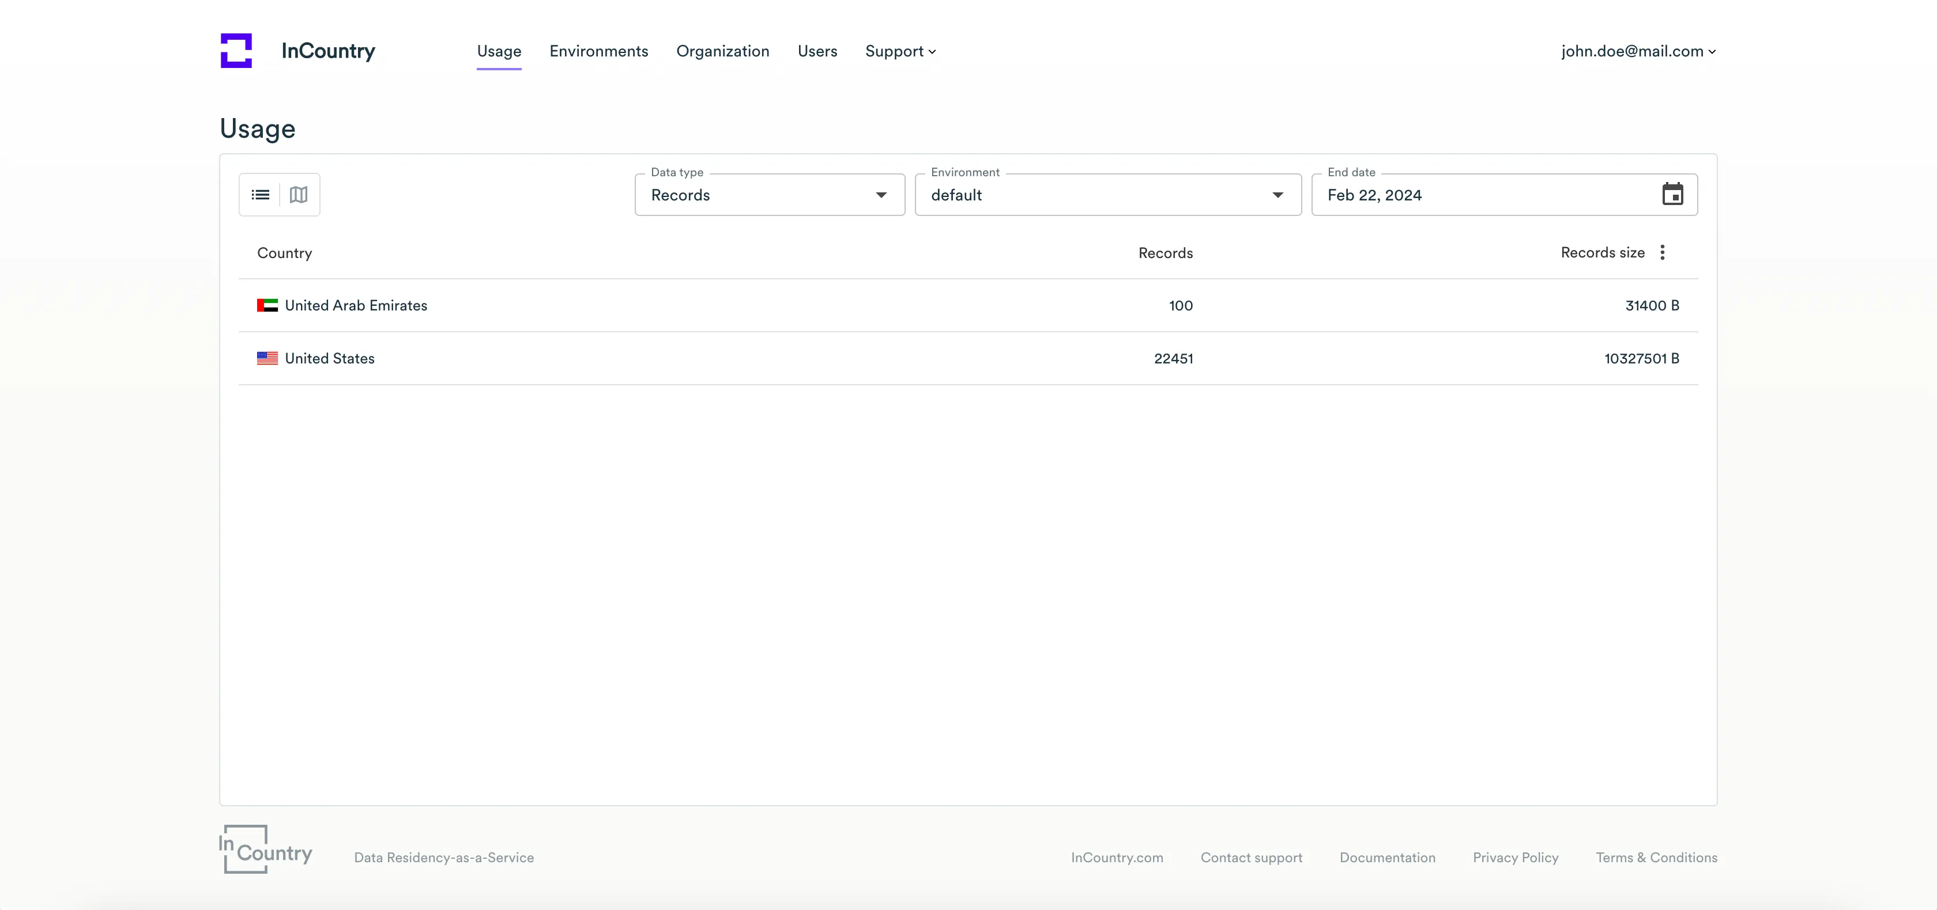Open the Organization tab
1937x910 pixels.
tap(722, 51)
